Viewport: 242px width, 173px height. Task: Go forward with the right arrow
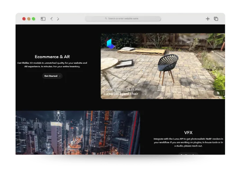(58, 19)
